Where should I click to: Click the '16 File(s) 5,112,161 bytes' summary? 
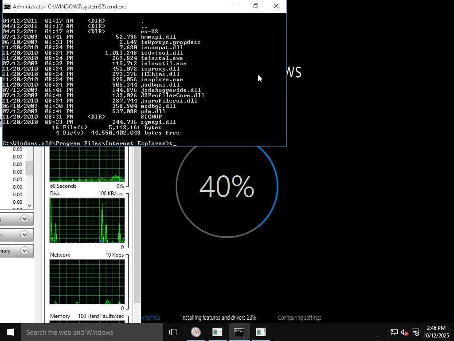(x=106, y=127)
